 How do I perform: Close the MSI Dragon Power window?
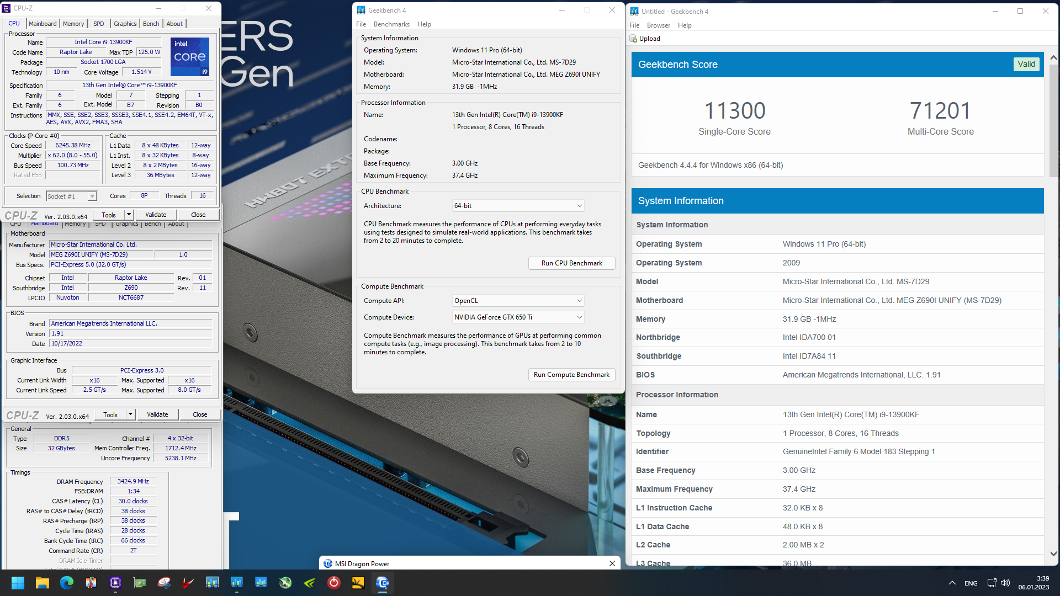point(612,563)
